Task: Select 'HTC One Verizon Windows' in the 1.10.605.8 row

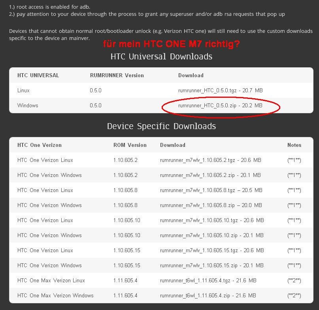Action: (49, 205)
